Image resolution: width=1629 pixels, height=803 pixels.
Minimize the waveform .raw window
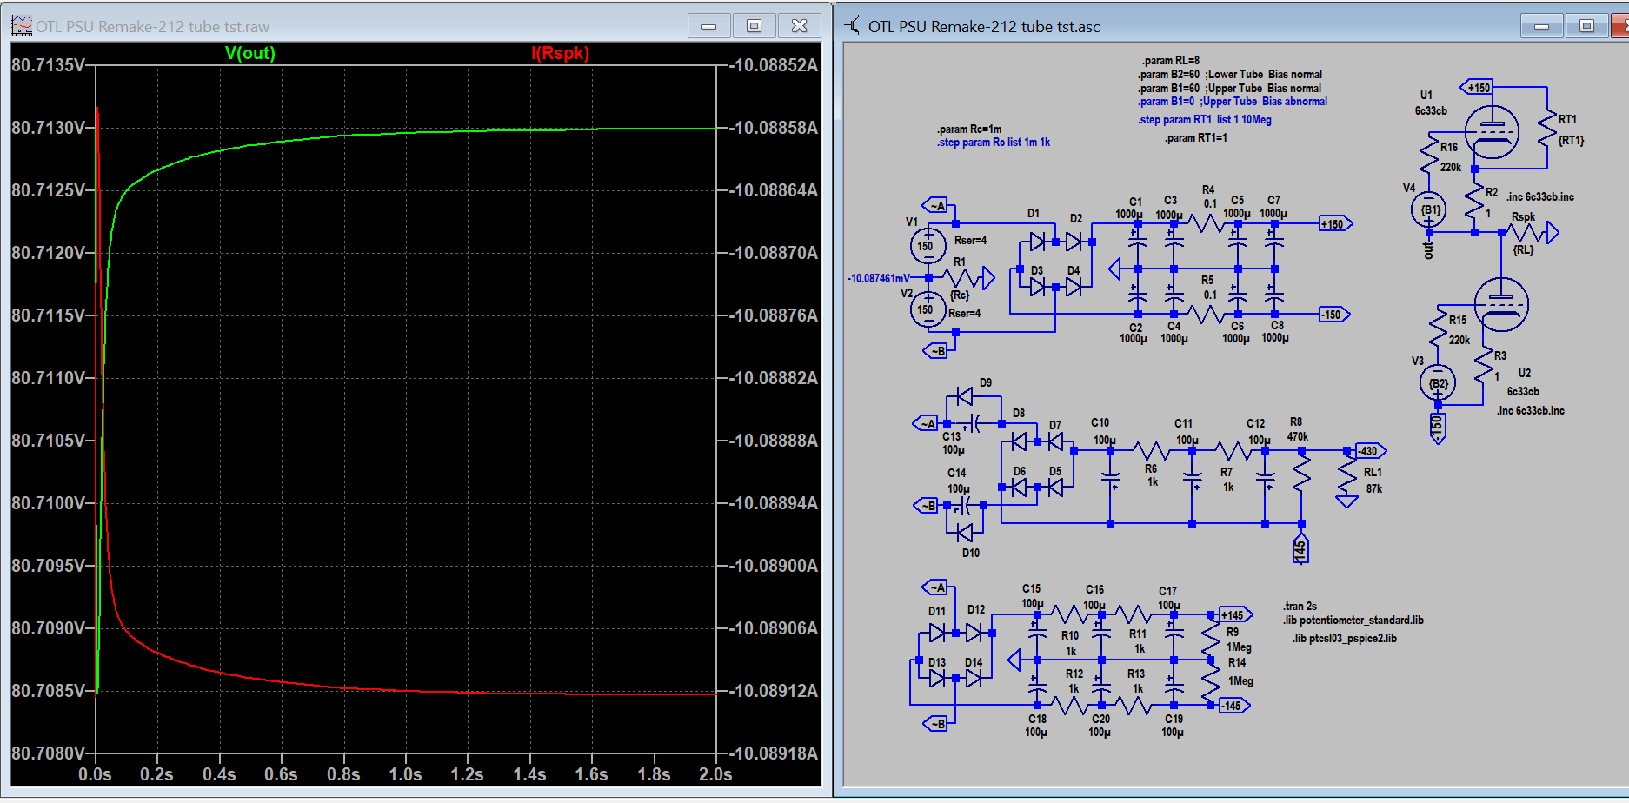click(x=709, y=26)
